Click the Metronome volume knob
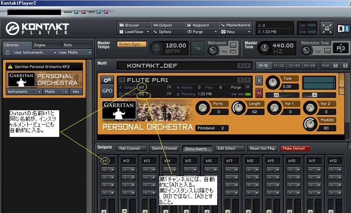The height and width of the screenshot is (213, 351). (x=212, y=51)
